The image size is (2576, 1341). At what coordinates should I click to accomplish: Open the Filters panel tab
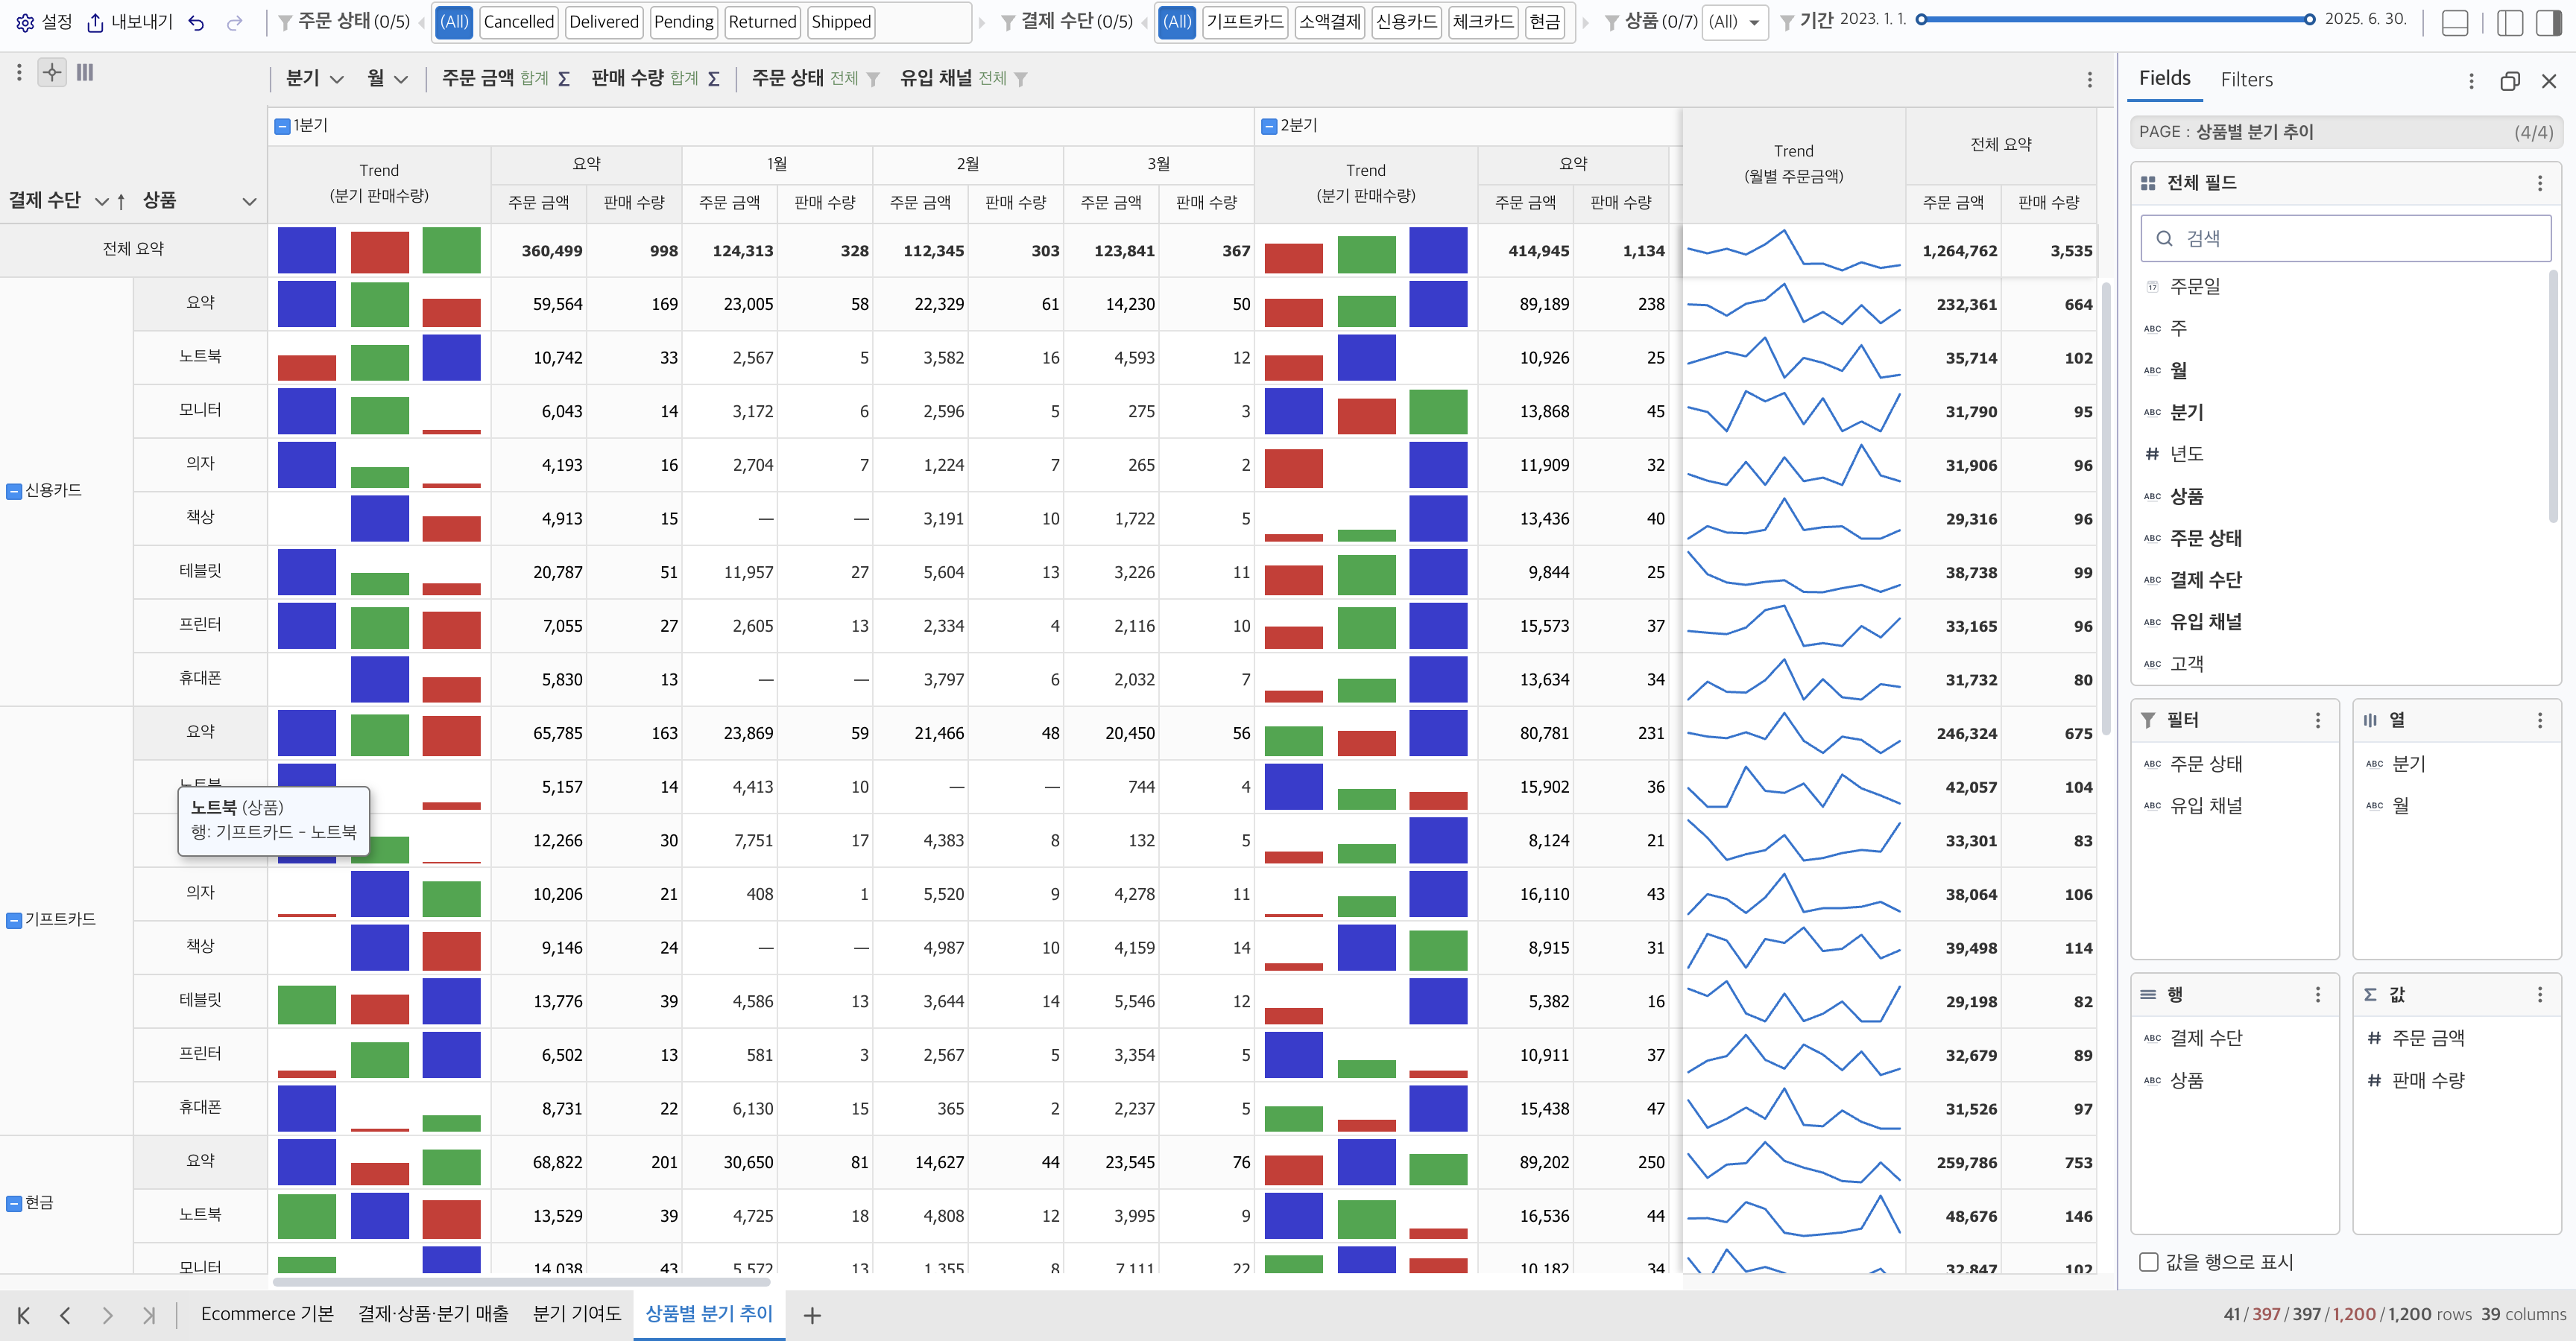(x=2246, y=80)
